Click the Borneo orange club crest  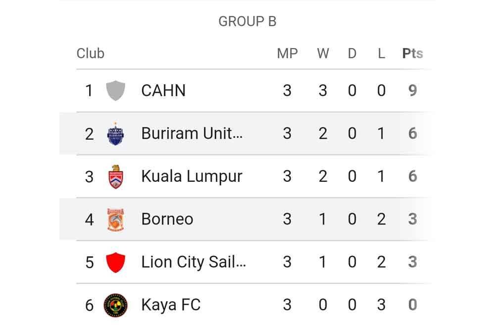click(116, 220)
